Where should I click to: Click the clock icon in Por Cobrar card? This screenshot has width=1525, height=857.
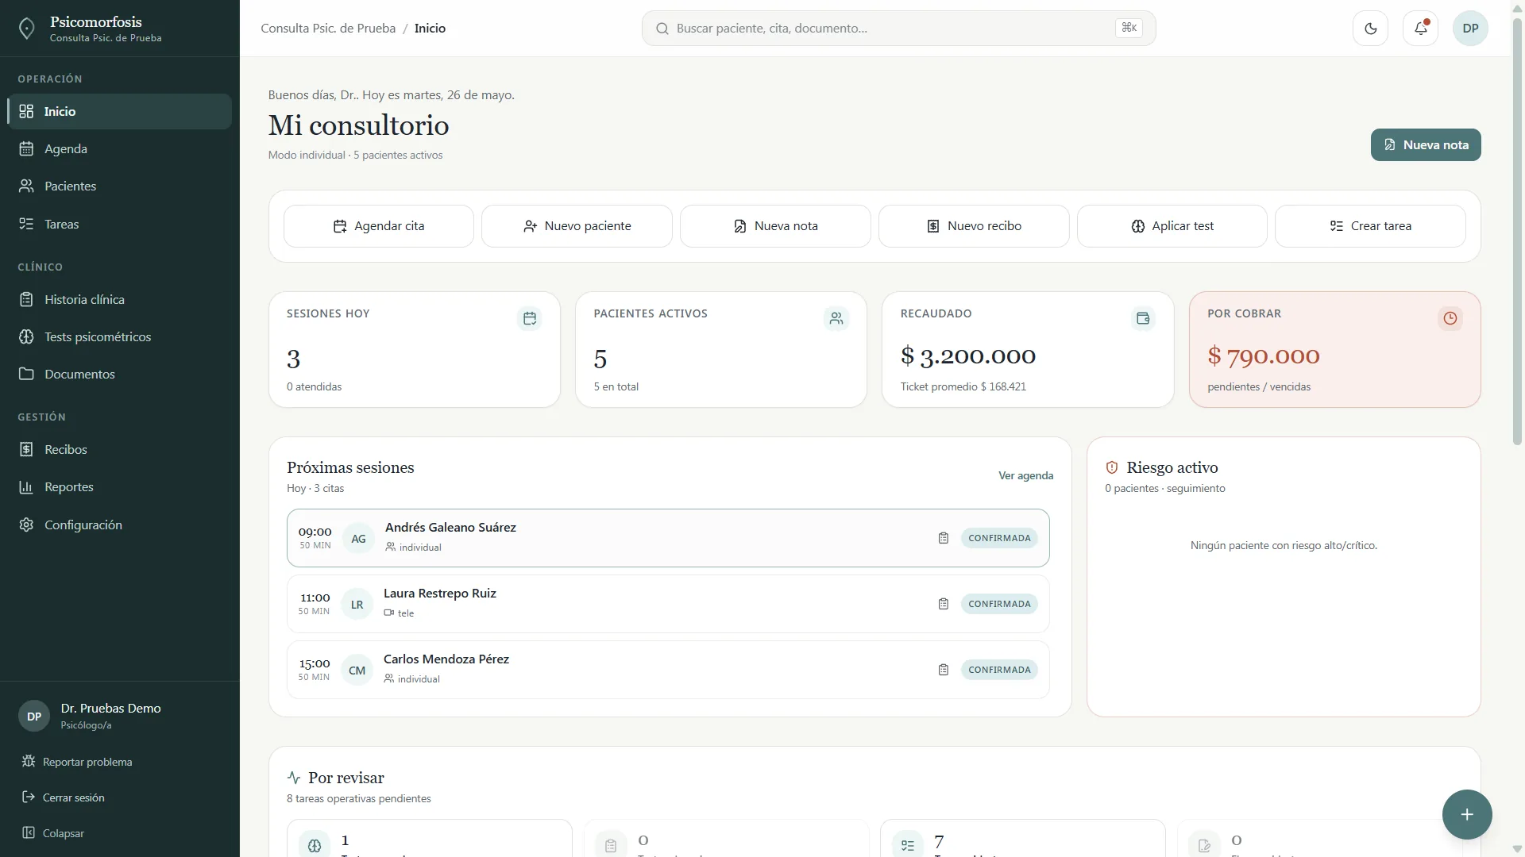(x=1450, y=318)
